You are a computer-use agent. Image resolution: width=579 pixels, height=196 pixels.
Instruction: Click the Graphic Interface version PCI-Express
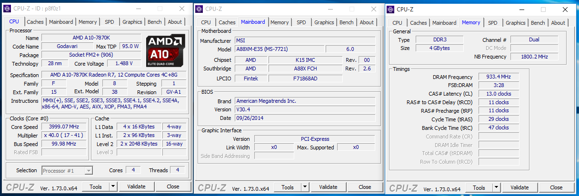coord(315,139)
